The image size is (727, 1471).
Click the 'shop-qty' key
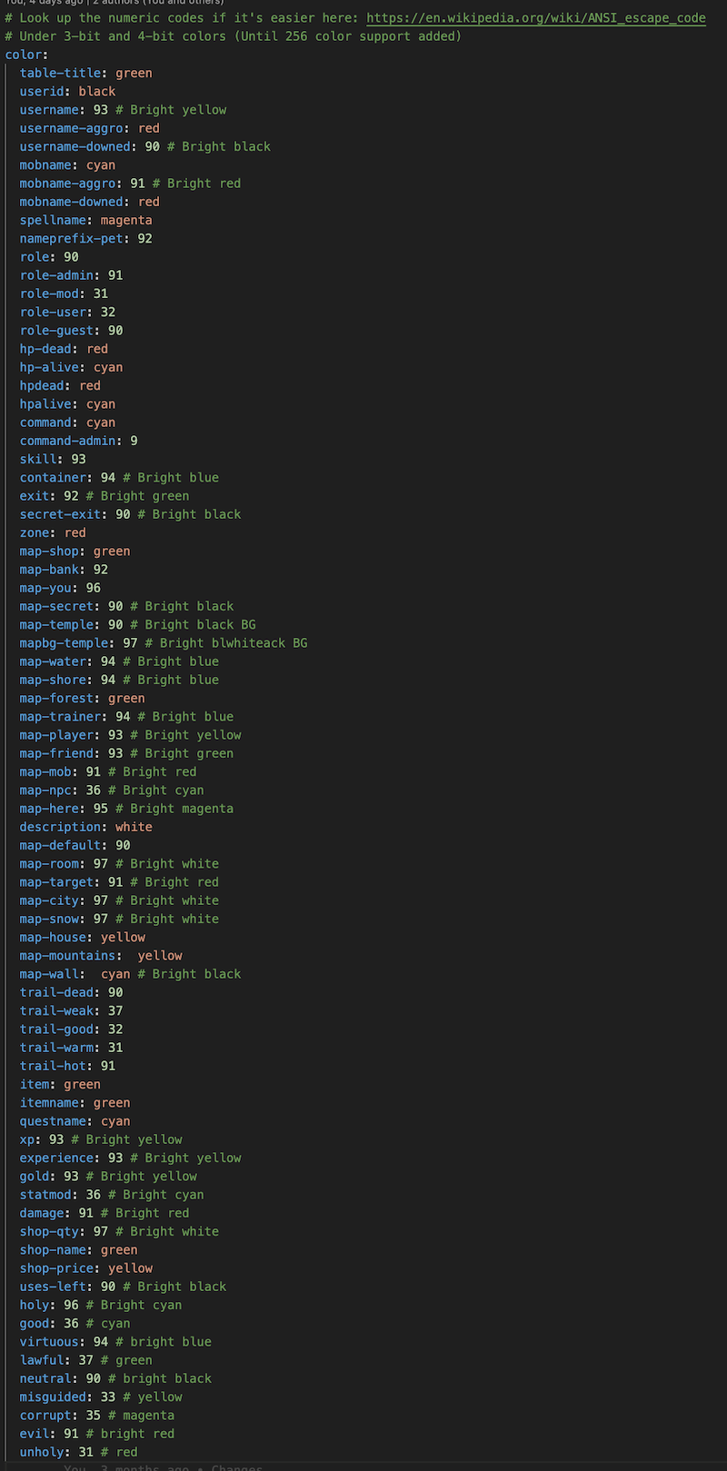49,1231
